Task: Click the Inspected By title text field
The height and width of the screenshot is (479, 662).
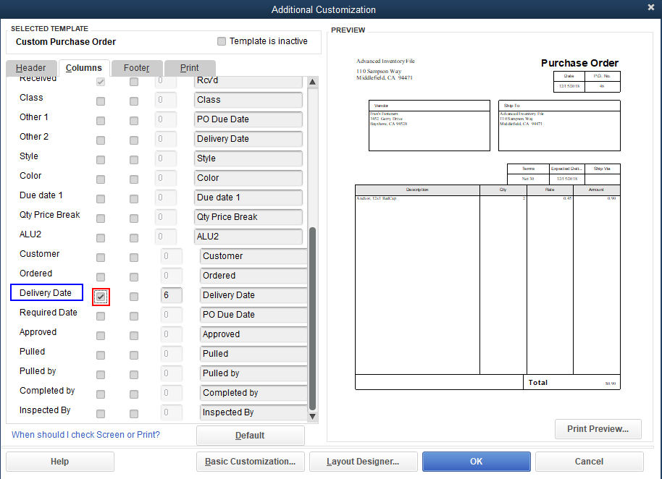Action: [254, 412]
